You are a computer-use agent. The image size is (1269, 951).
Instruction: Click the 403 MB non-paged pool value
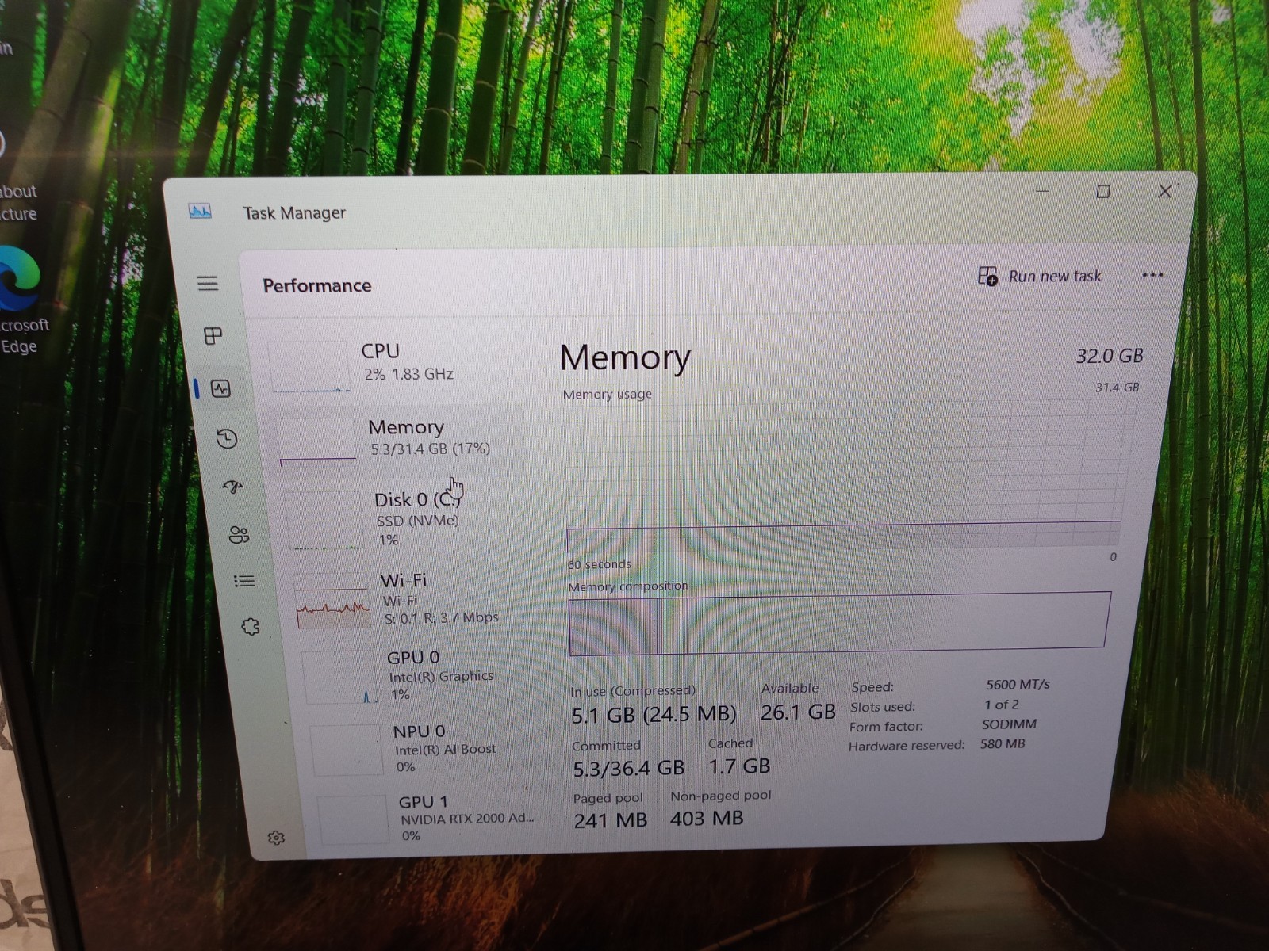tap(707, 818)
